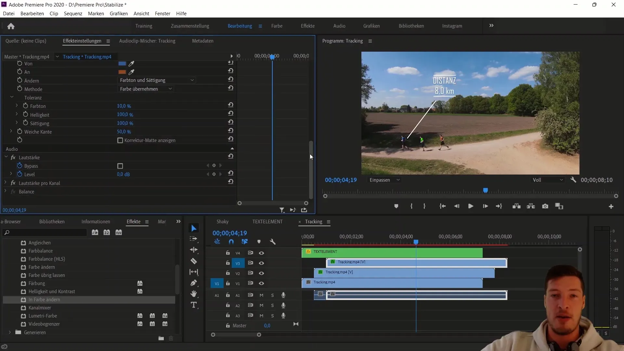Mark in point in Program monitor
This screenshot has height=351, width=624.
tap(411, 206)
